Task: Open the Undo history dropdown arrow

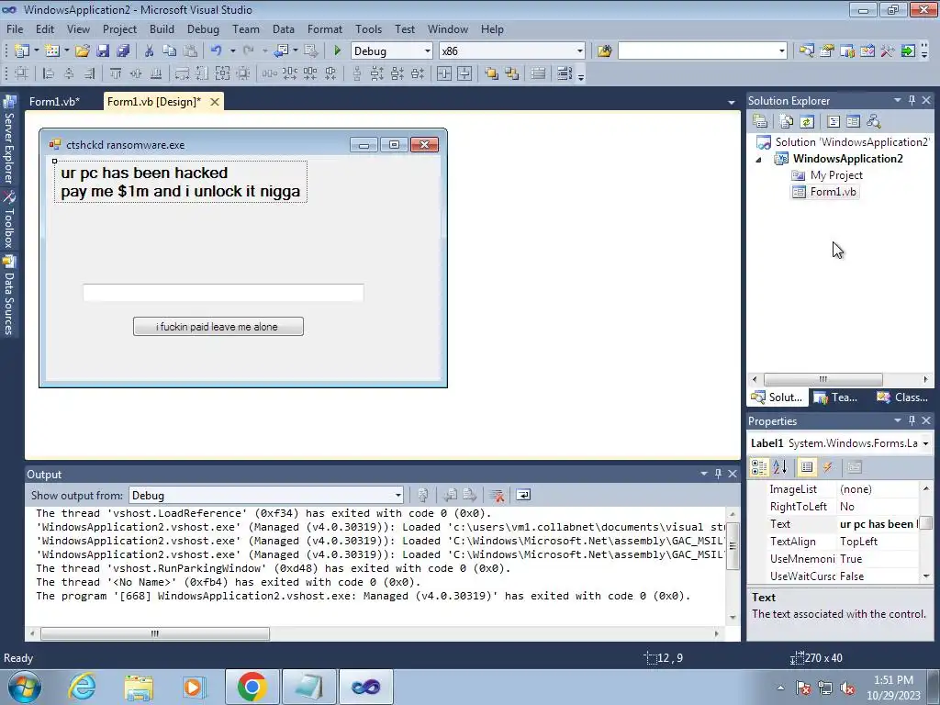Action: (232, 51)
